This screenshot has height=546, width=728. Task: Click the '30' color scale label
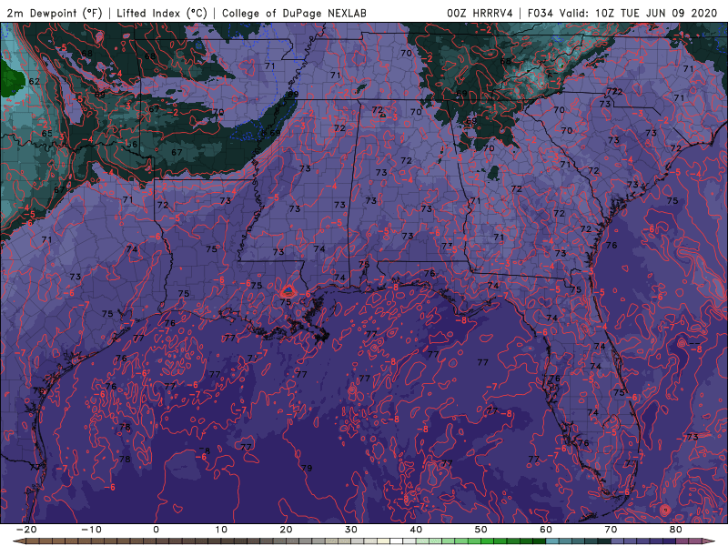[x=351, y=530]
